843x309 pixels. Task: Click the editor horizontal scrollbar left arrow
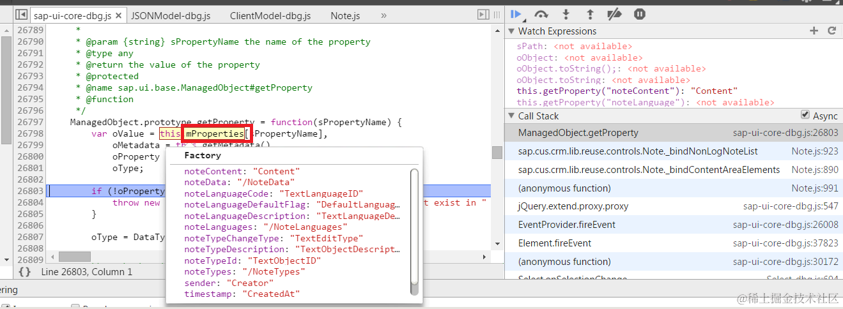click(x=51, y=257)
